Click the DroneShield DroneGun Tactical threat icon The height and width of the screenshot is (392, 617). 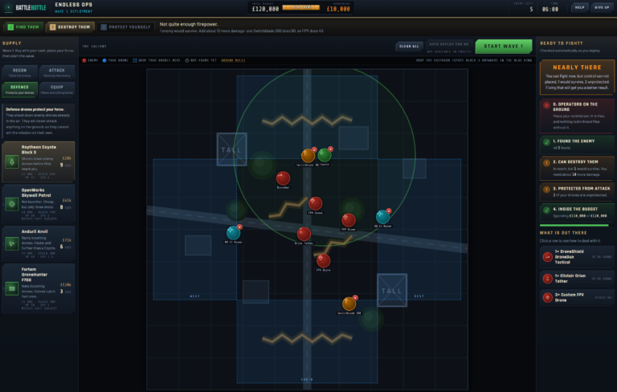point(547,257)
